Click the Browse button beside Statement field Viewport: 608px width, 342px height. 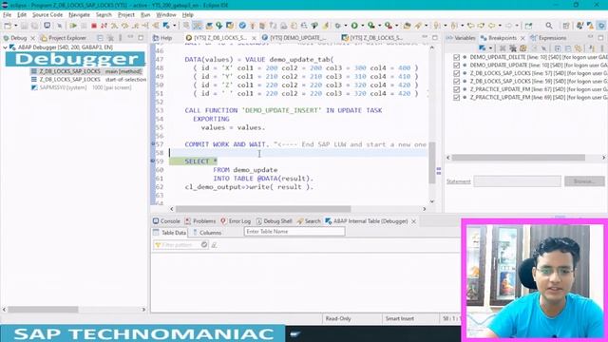click(584, 181)
